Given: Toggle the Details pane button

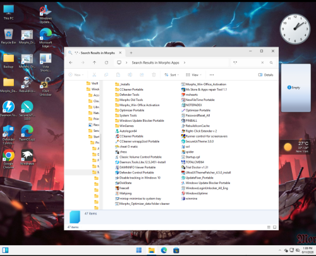Looking at the screenshot, I should tap(266, 75).
